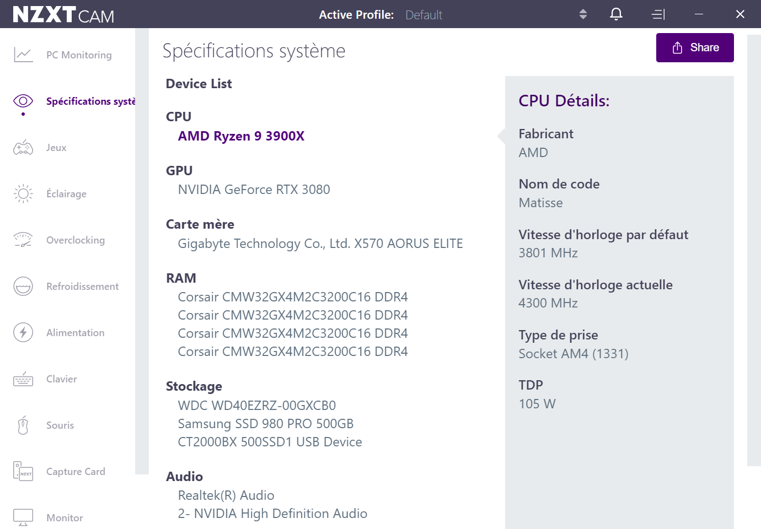Open Capture Card menu label
The image size is (761, 529).
76,472
